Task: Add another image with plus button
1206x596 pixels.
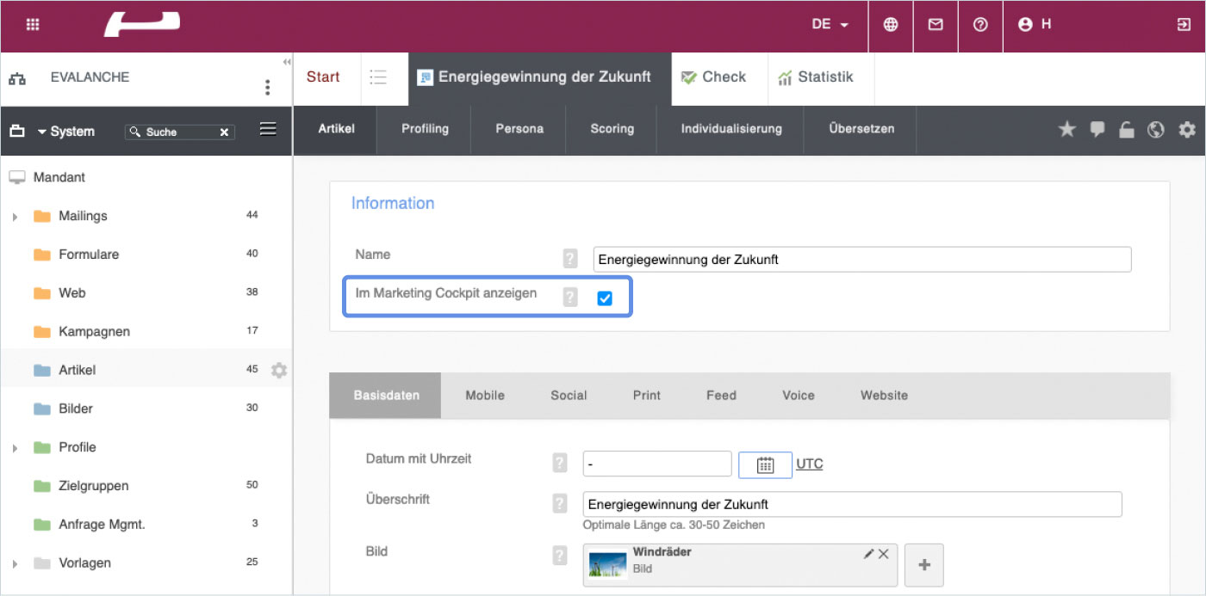Action: pyautogui.click(x=924, y=565)
